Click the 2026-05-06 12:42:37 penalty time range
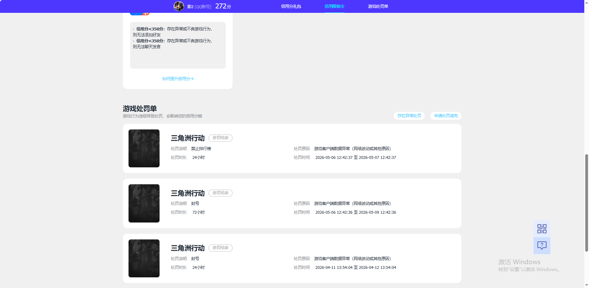Image resolution: width=589 pixels, height=288 pixels. [355, 158]
